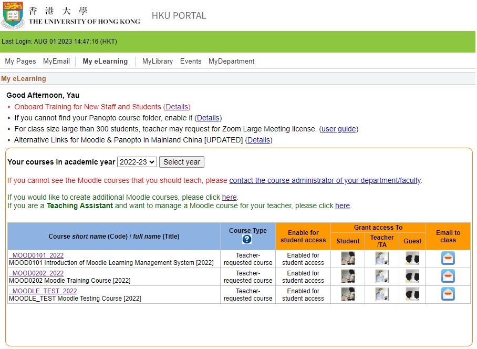Go to the My Pages tab
This screenshot has width=477, height=349.
(20, 61)
